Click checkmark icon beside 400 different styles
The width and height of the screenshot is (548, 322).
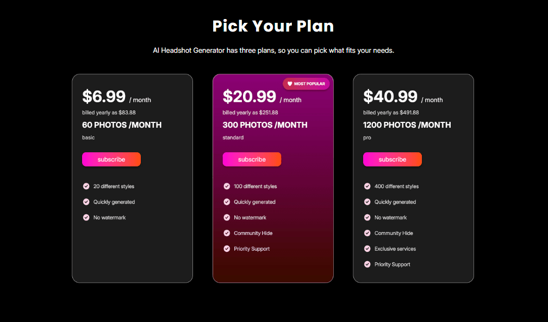368,186
